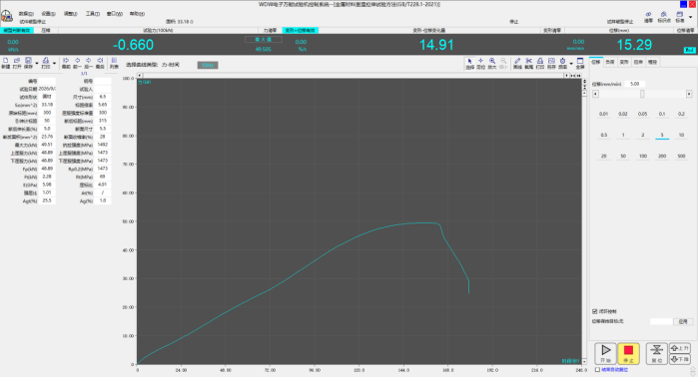Toggle the cyan deformation-displacement status indicator
Screen dimensions: 699x377
click(x=300, y=30)
